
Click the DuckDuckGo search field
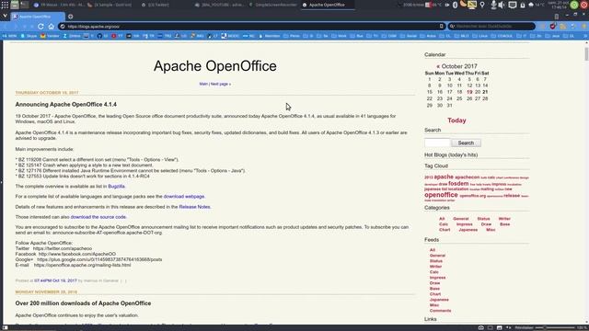coord(491,27)
